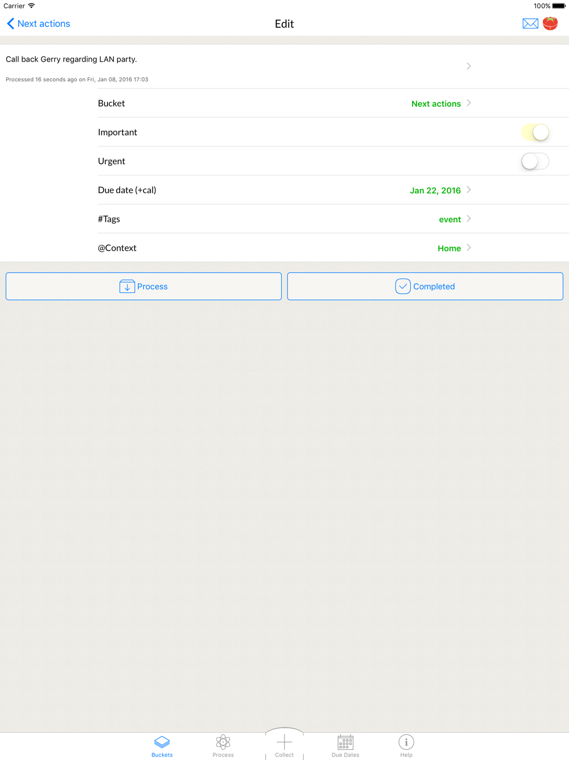Click the Process button
569x760 pixels.
pyautogui.click(x=143, y=286)
